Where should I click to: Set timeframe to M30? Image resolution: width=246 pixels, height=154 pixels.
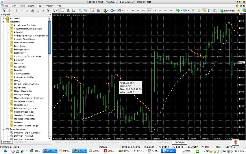[144, 11]
